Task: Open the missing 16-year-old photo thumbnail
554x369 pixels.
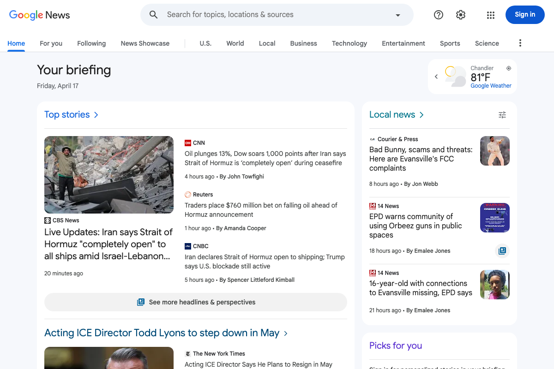Action: (495, 285)
